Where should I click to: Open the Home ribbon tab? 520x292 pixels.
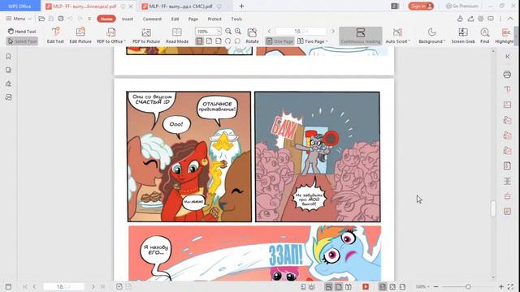tap(106, 19)
